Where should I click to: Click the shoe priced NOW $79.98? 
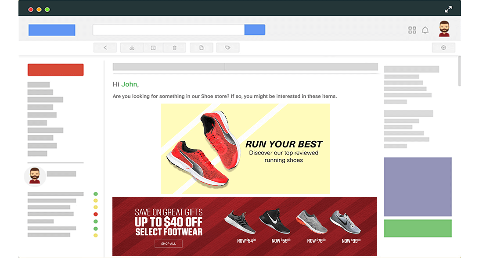click(312, 222)
